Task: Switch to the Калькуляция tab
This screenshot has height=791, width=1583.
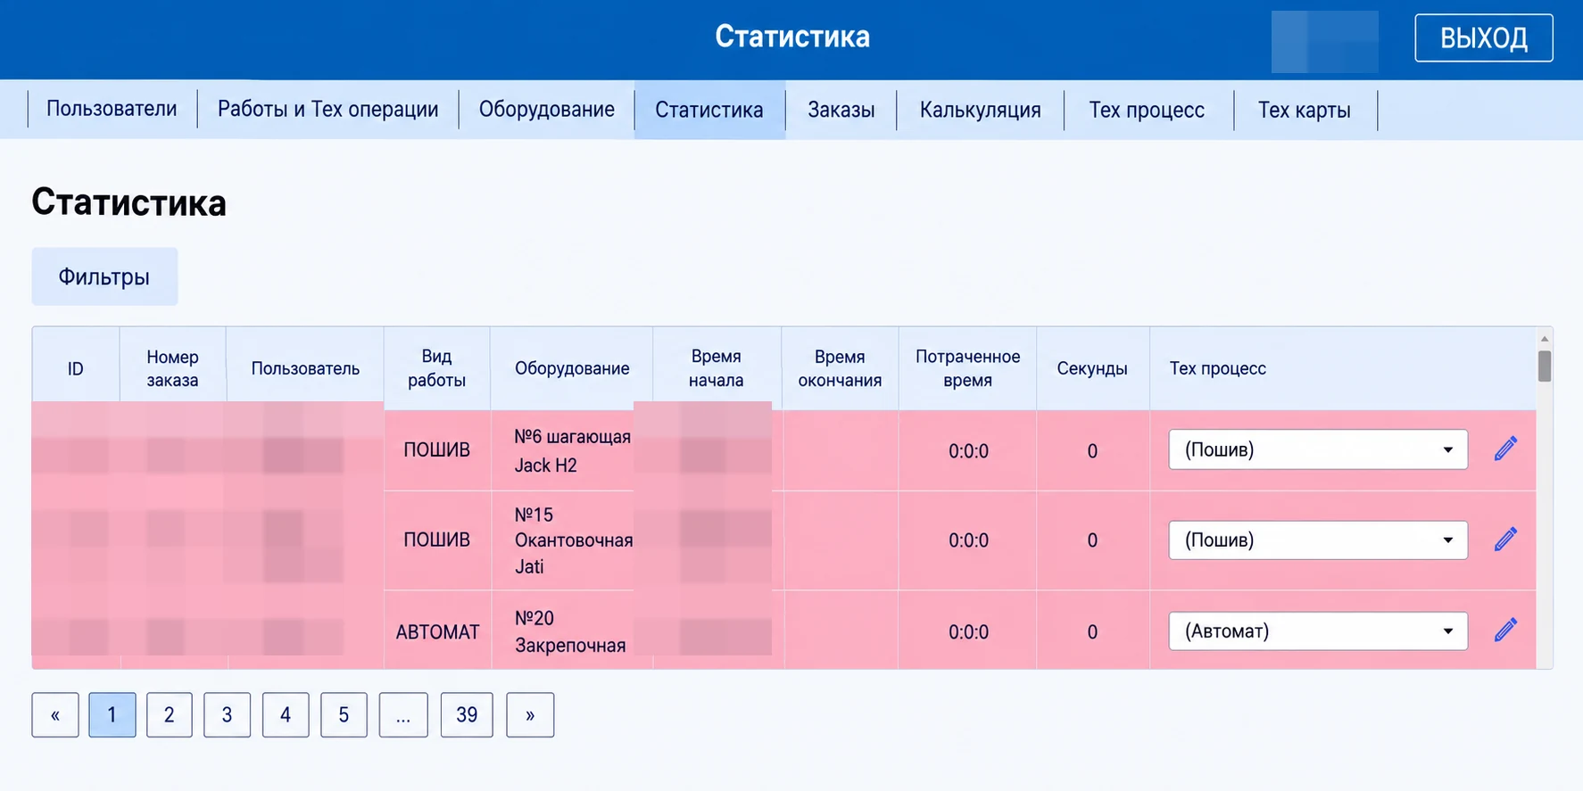Action: (x=980, y=110)
